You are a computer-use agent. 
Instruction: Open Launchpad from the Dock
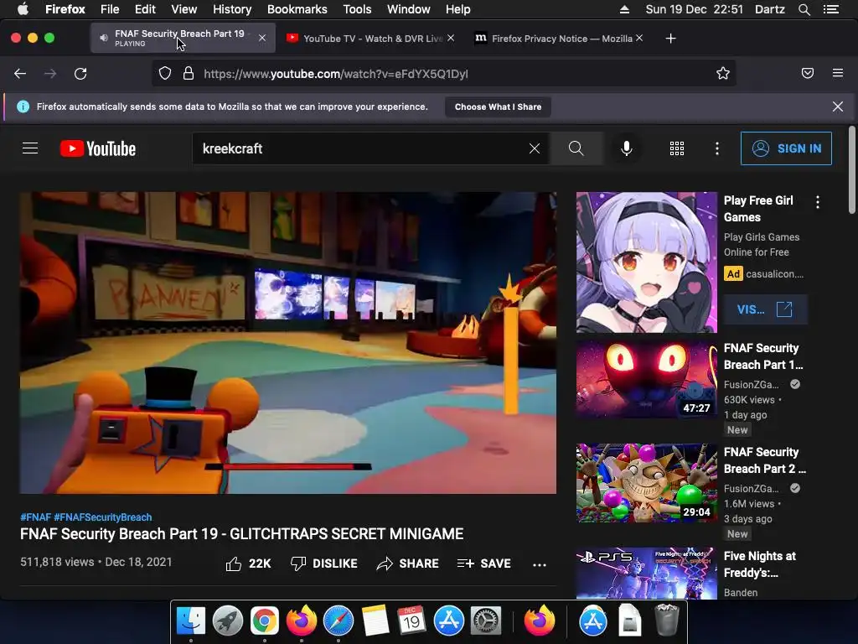228,621
